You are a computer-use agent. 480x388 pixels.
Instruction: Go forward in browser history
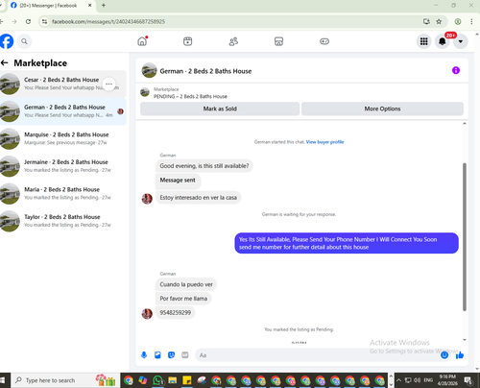[14, 21]
